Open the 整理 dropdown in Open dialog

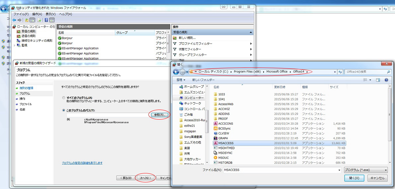(181, 80)
